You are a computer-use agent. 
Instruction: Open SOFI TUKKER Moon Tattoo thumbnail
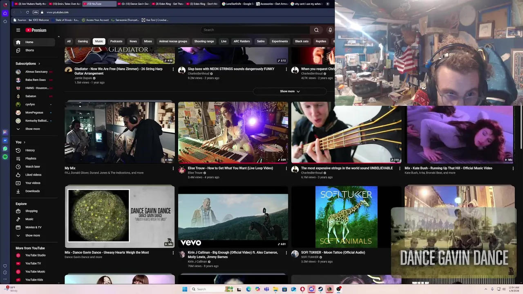pyautogui.click(x=346, y=217)
